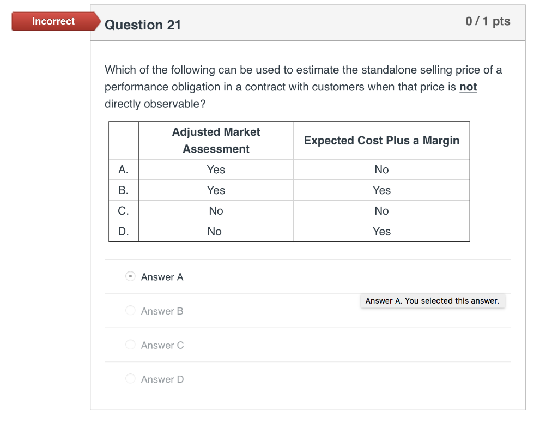Click the underlined word not
This screenshot has width=558, height=435.
[469, 87]
